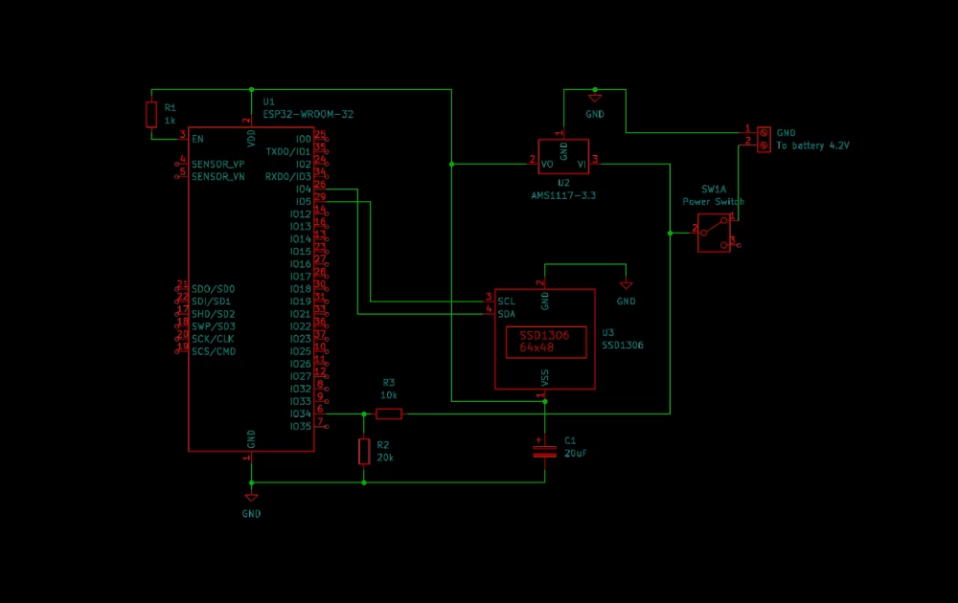This screenshot has height=603, width=958.
Task: Click the R1 1k resistor symbol
Action: 151,114
